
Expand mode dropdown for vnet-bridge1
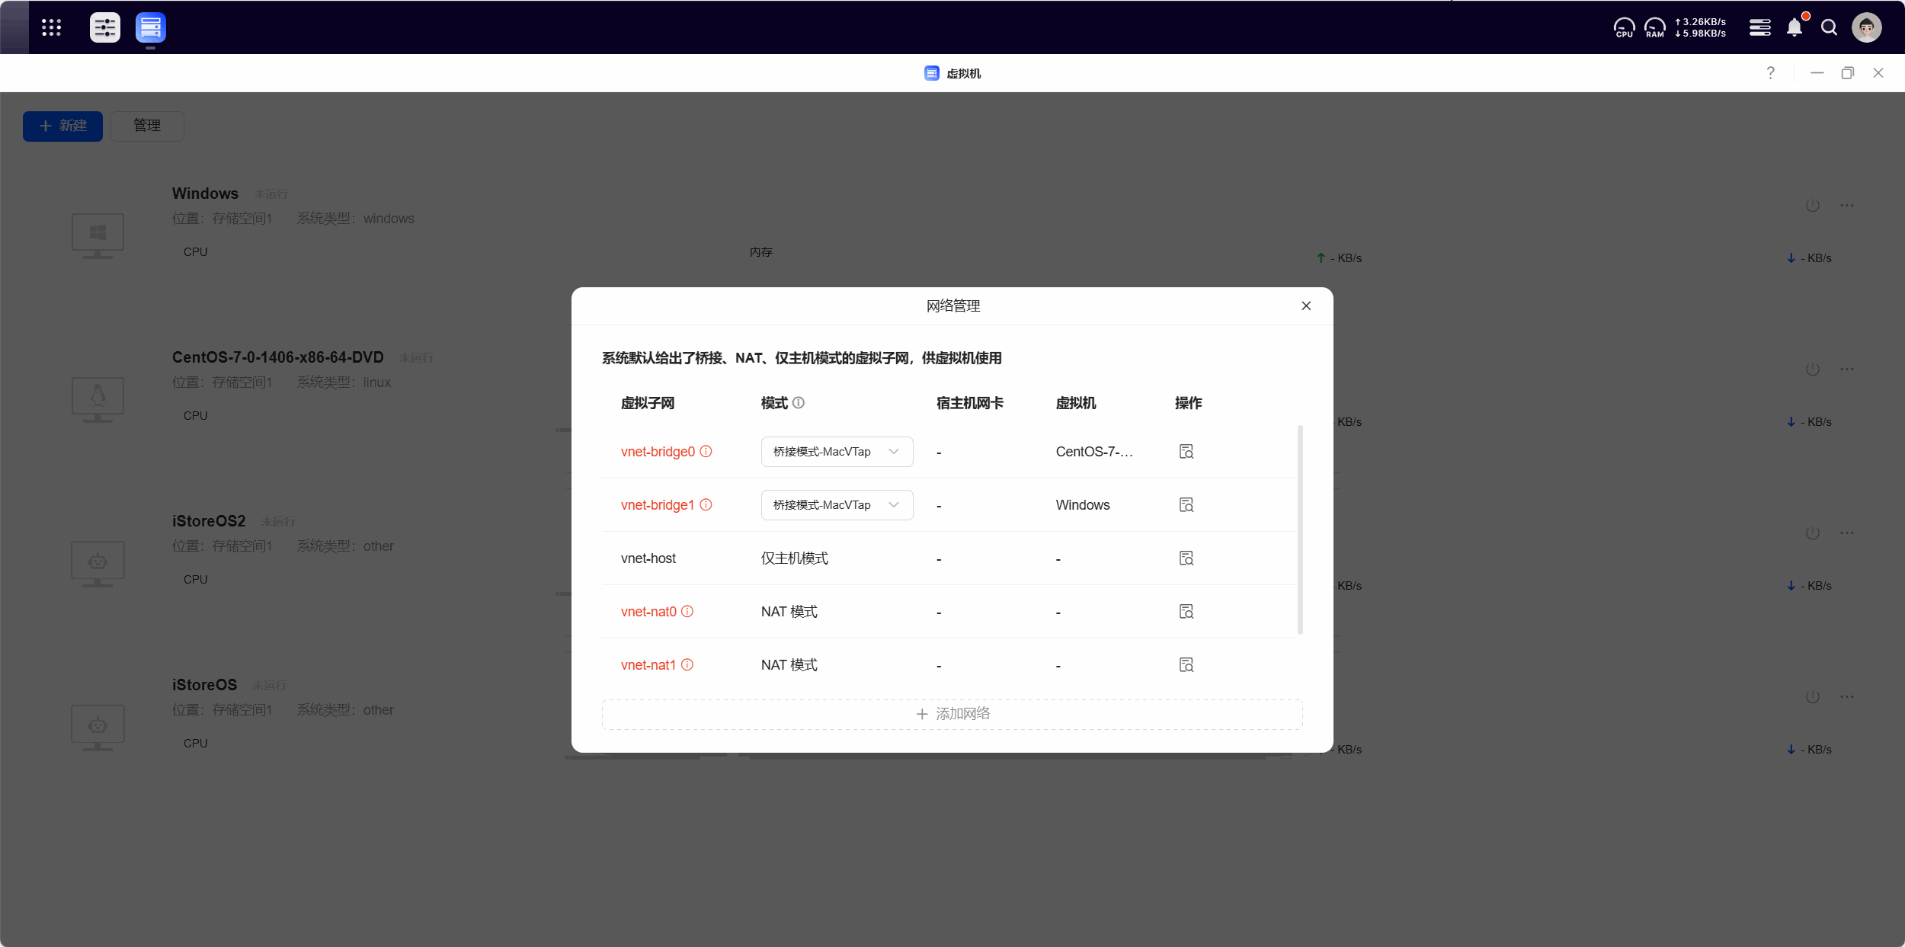click(x=837, y=505)
